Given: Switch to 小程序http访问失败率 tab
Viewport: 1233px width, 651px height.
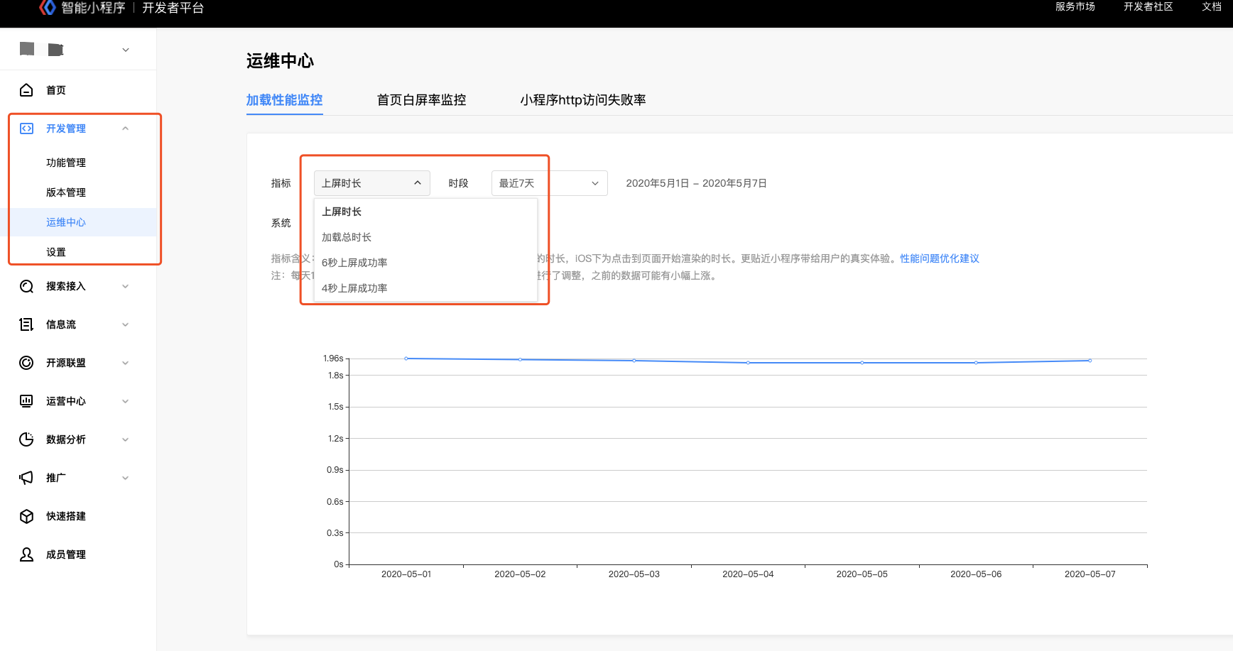Looking at the screenshot, I should pyautogui.click(x=583, y=100).
